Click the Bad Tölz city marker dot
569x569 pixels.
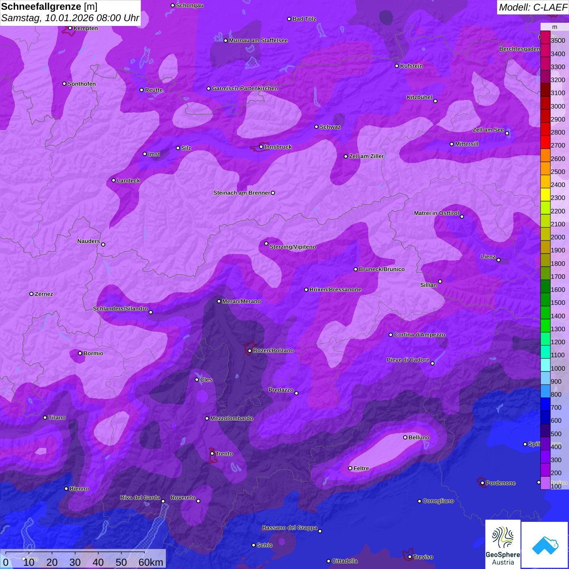pos(289,19)
